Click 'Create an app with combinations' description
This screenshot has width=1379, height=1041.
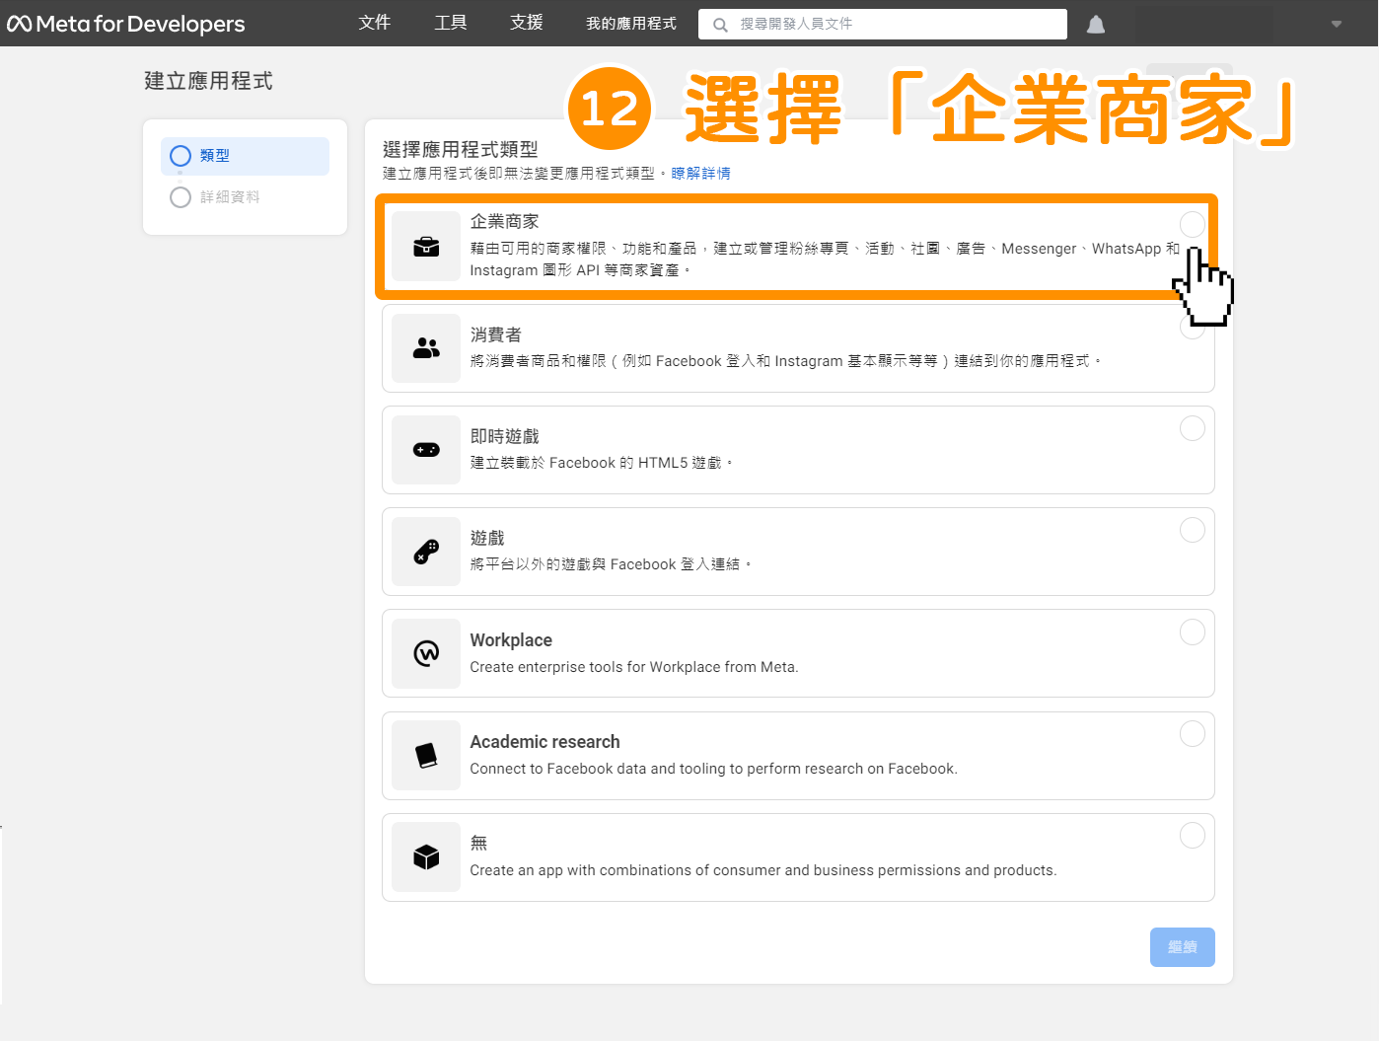[763, 870]
